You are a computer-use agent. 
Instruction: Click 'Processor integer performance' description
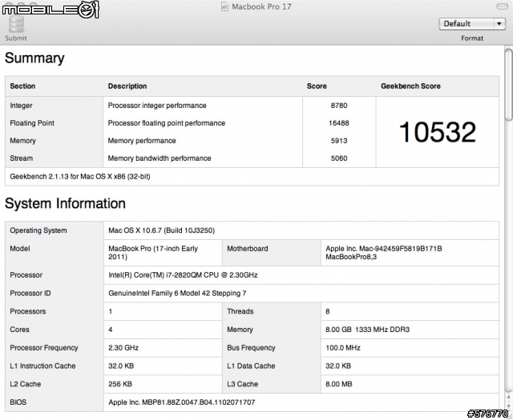[157, 106]
